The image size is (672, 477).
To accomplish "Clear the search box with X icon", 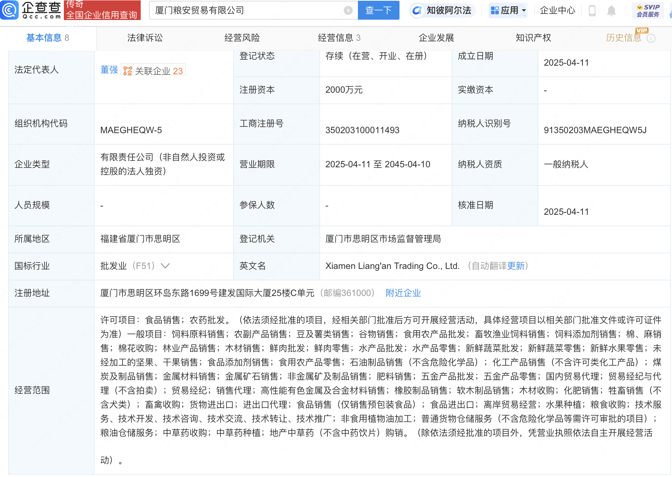I will click(x=348, y=10).
